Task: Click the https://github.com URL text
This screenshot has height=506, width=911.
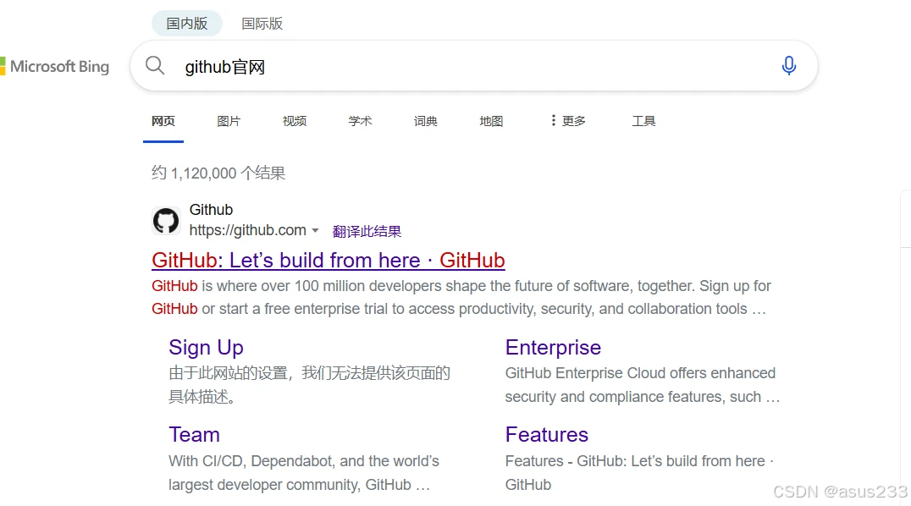Action: (247, 231)
